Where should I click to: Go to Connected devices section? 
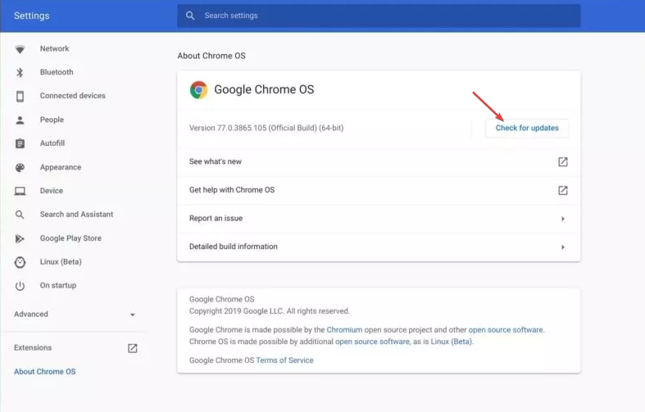coord(72,95)
